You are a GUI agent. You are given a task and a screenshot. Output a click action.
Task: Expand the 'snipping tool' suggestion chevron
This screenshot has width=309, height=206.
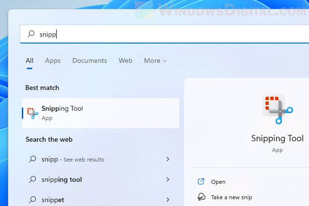(x=168, y=179)
